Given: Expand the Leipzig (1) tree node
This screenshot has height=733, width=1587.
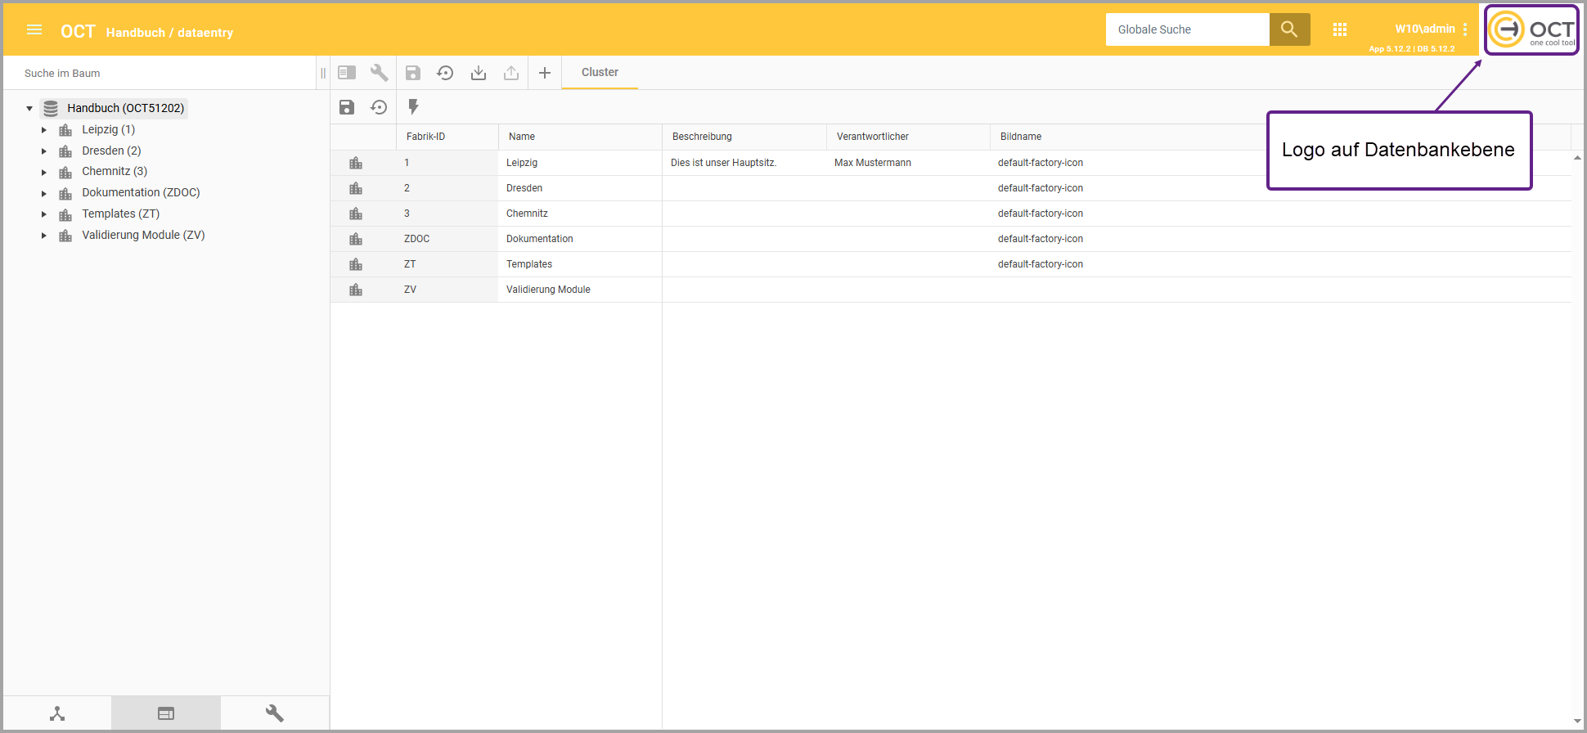Looking at the screenshot, I should pos(44,130).
